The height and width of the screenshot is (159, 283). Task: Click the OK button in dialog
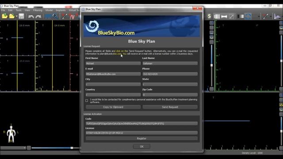tap(141, 147)
